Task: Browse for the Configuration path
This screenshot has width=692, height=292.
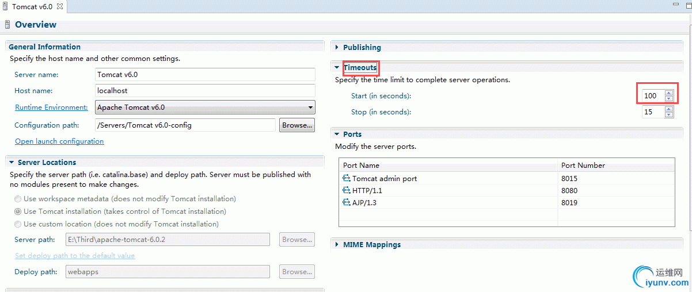Action: pos(297,125)
